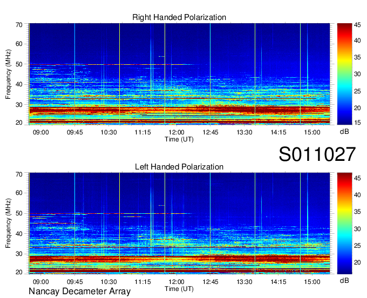The height and width of the screenshot is (298, 367).
Task: Click the Left Handed Polarization spectrogram image
Action: pyautogui.click(x=179, y=223)
